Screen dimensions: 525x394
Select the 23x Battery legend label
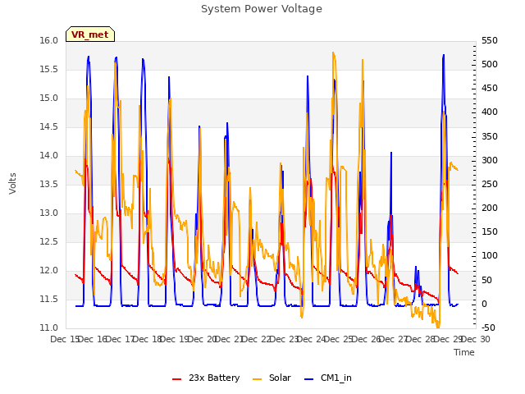point(214,378)
